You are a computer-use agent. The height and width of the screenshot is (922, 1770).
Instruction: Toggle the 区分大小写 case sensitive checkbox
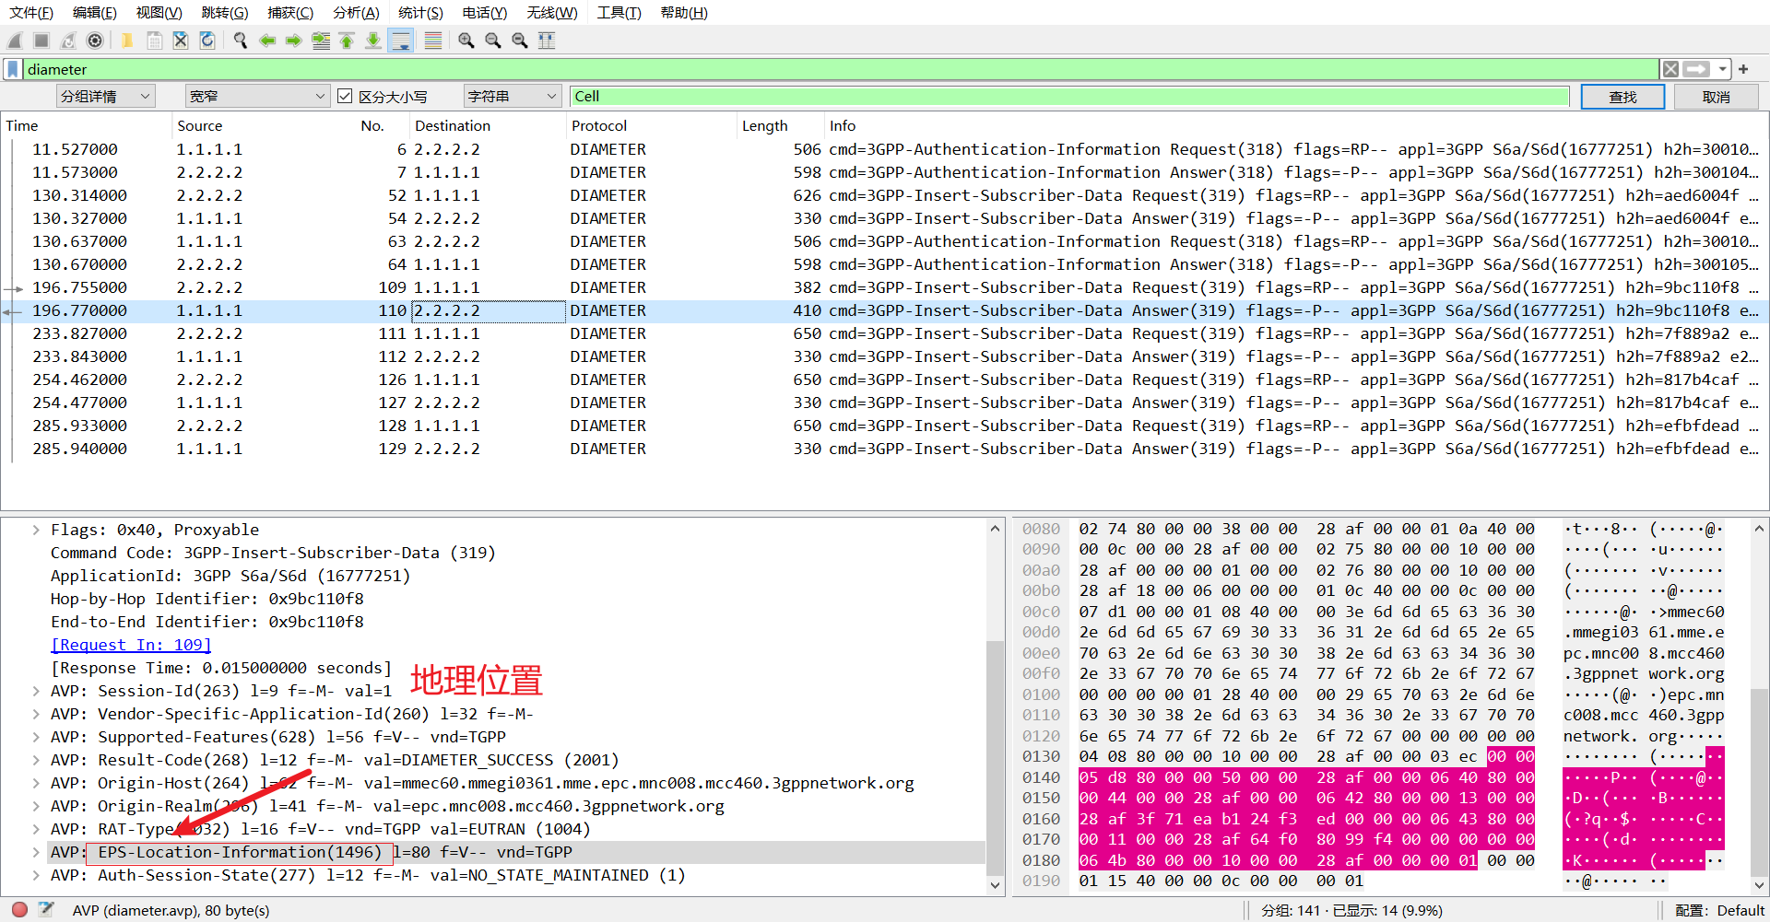(345, 96)
